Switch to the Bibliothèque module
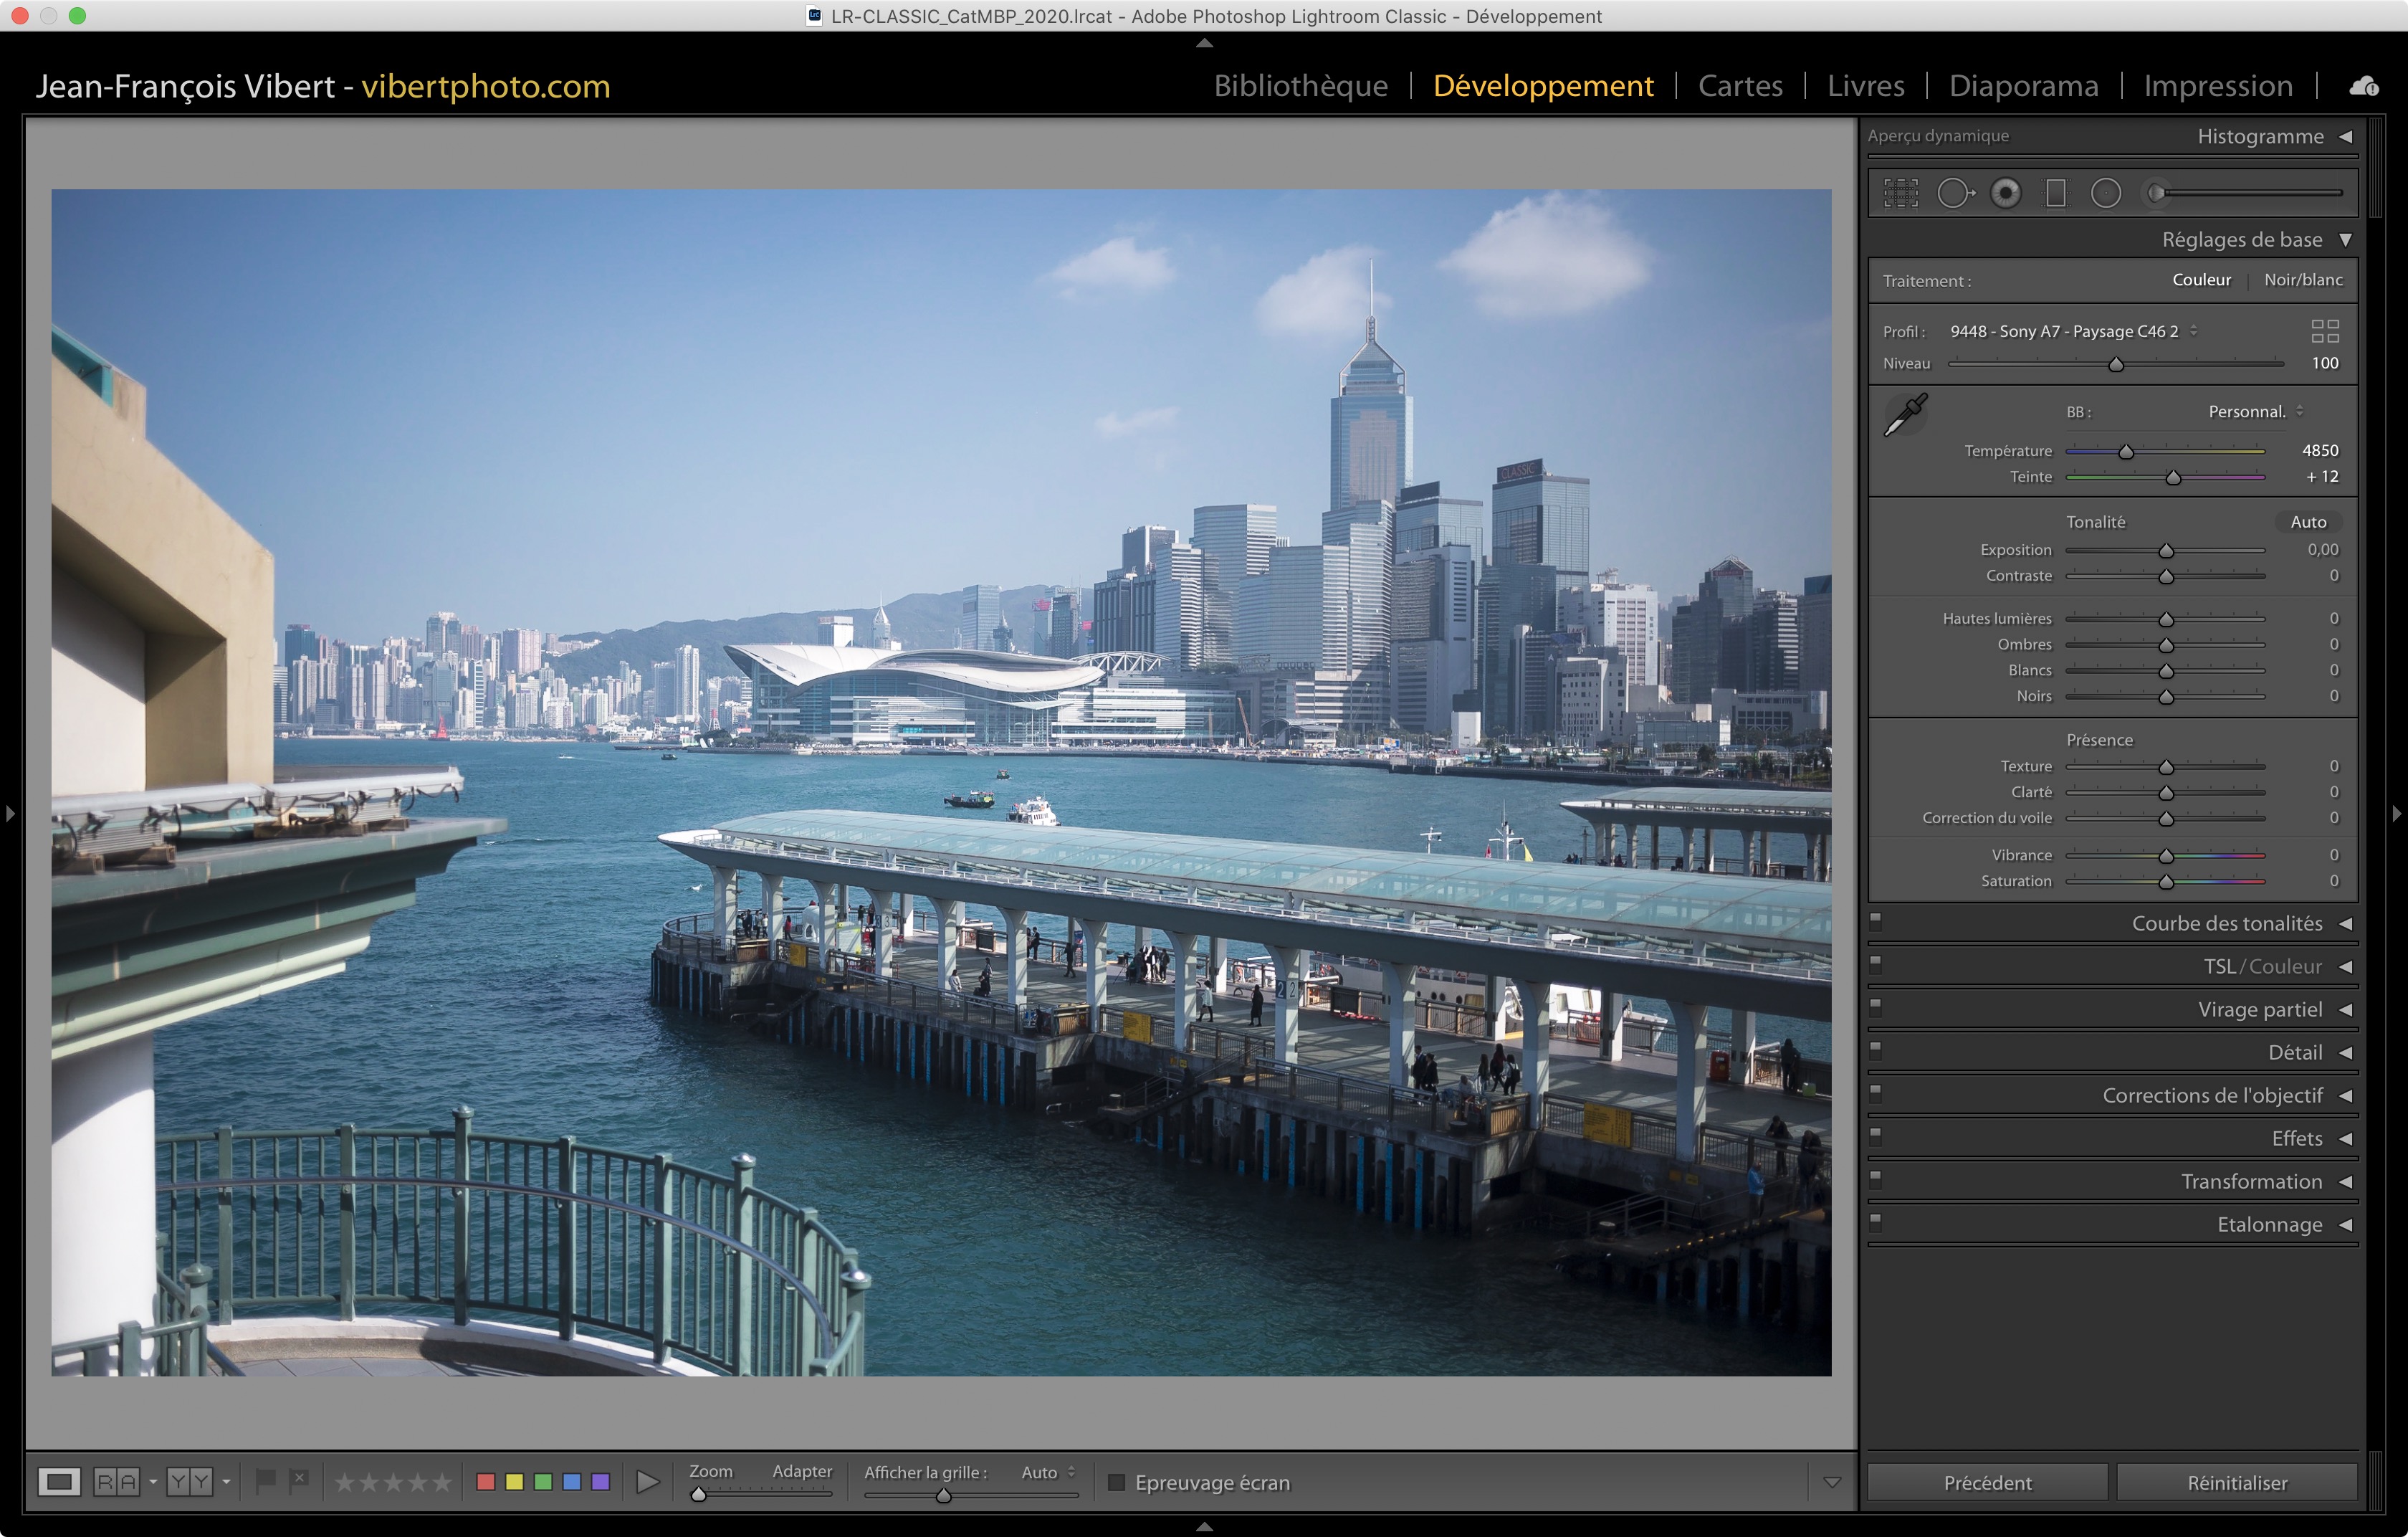Viewport: 2408px width, 1537px height. click(1300, 86)
